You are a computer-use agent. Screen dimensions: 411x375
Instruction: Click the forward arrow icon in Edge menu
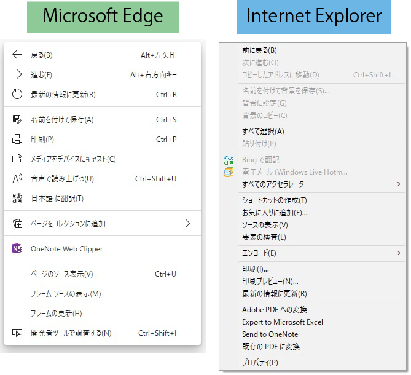(17, 74)
